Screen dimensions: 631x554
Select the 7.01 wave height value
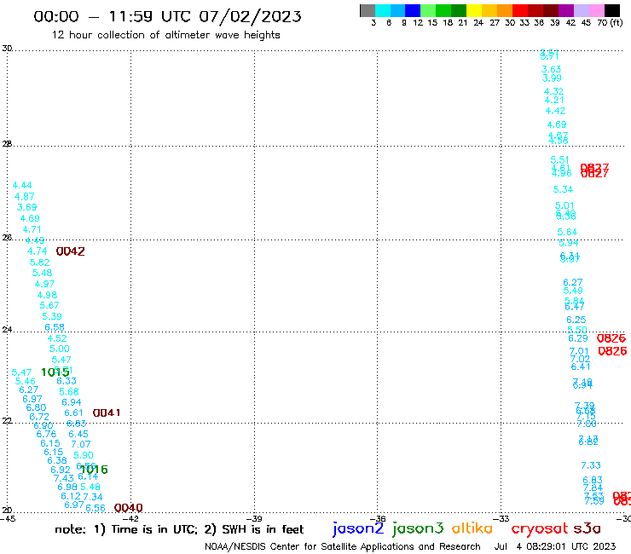[579, 351]
